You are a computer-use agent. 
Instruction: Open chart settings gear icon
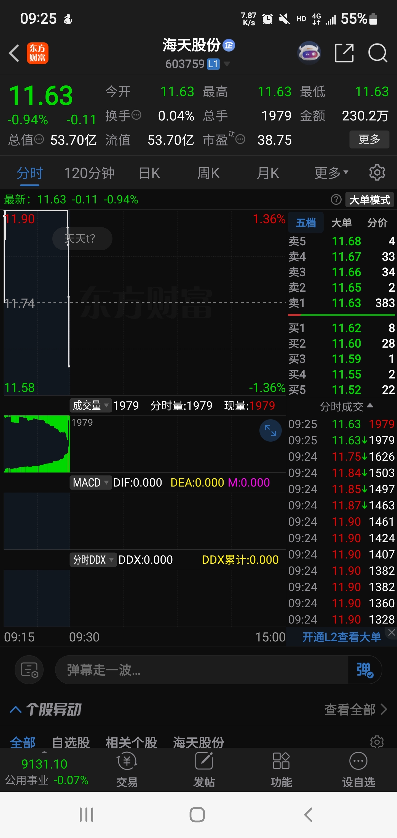pyautogui.click(x=377, y=172)
